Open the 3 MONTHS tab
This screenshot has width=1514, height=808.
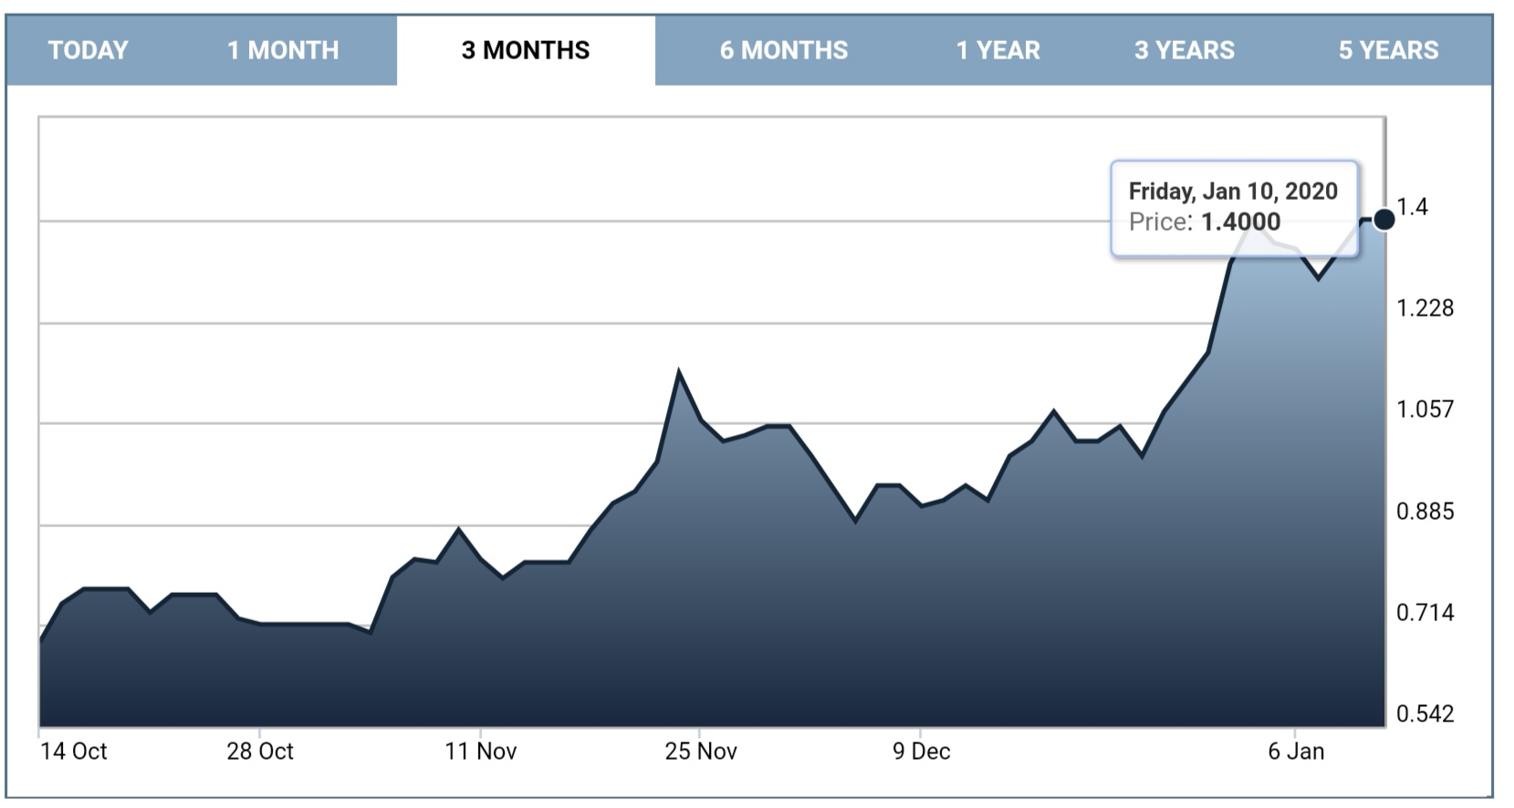pyautogui.click(x=526, y=50)
